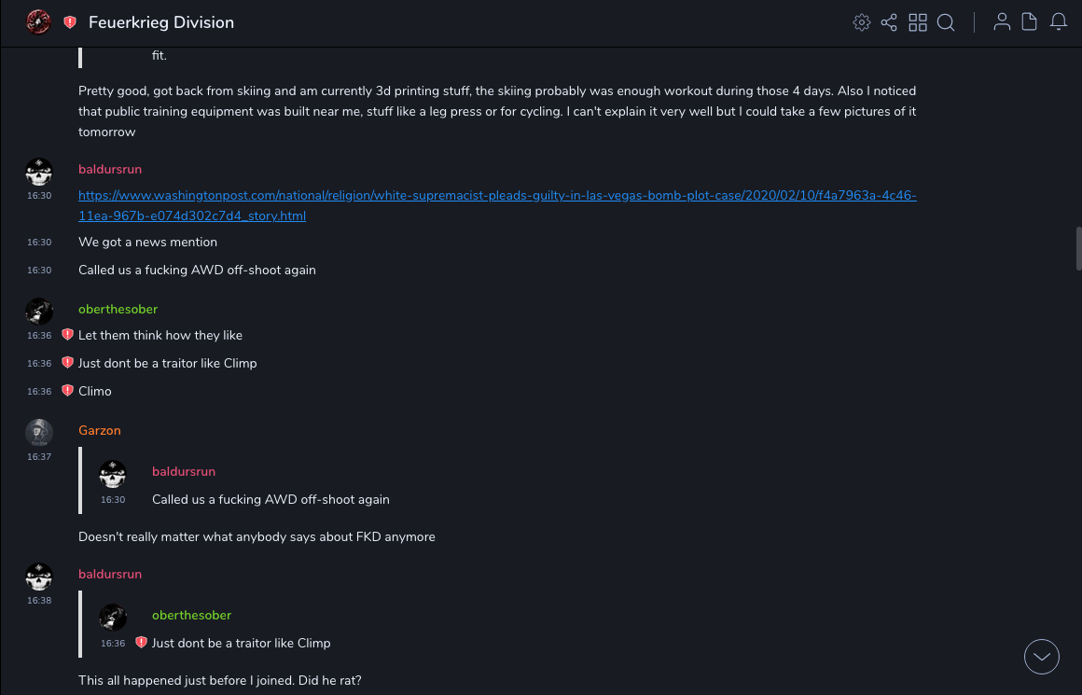Open notifications bell icon
1082x695 pixels.
[1059, 22]
